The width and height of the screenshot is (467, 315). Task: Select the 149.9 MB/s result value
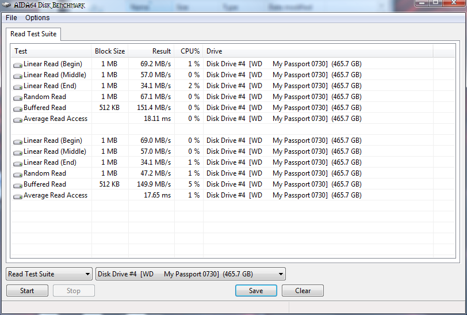tap(154, 184)
